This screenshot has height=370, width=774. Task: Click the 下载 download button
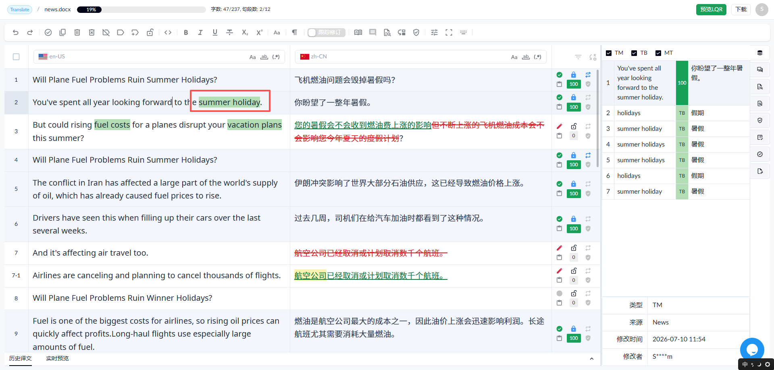tap(741, 9)
